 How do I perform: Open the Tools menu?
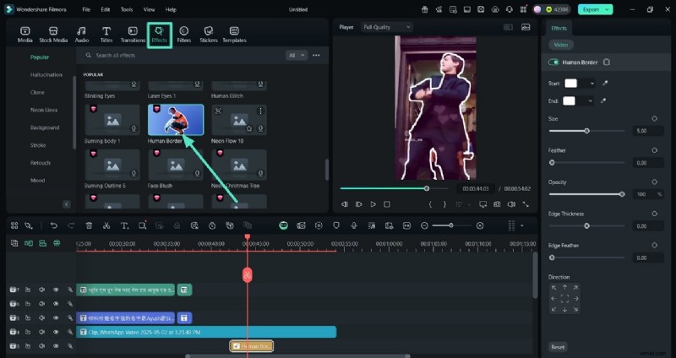[x=127, y=9]
